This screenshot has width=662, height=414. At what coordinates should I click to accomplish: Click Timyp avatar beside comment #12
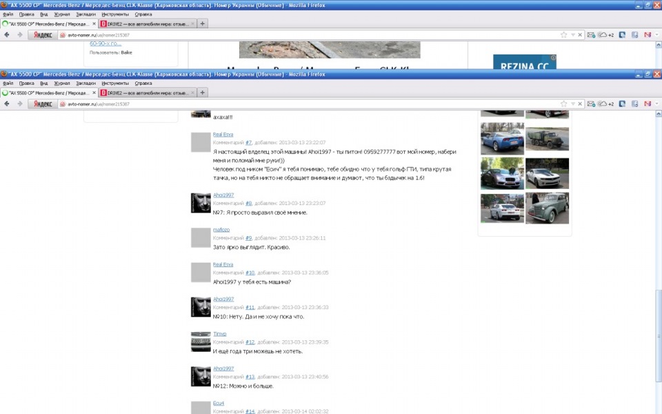[x=201, y=342]
